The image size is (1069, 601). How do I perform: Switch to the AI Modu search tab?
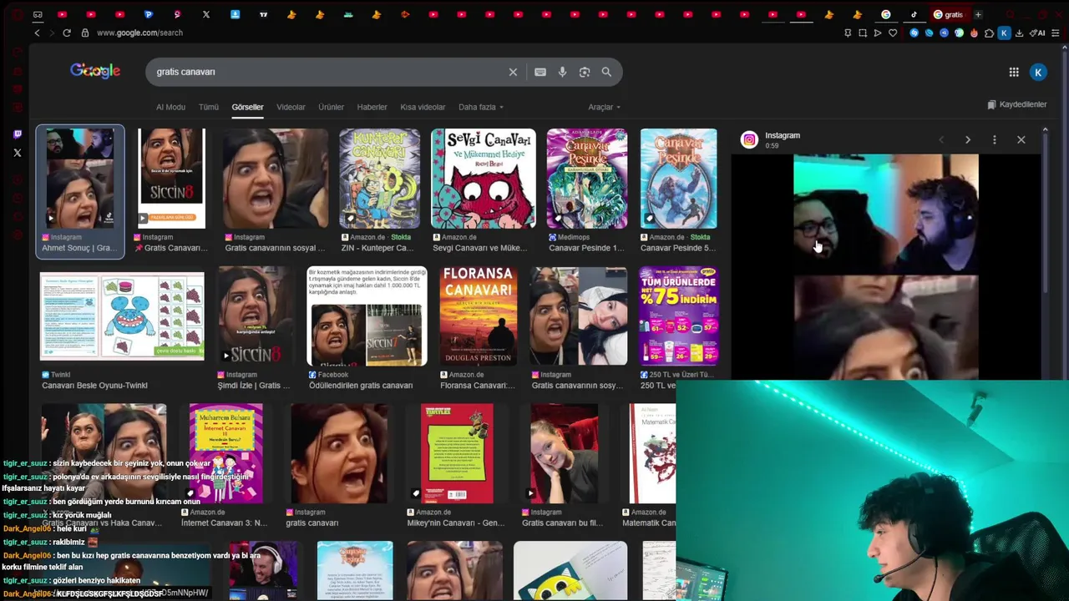tap(170, 107)
